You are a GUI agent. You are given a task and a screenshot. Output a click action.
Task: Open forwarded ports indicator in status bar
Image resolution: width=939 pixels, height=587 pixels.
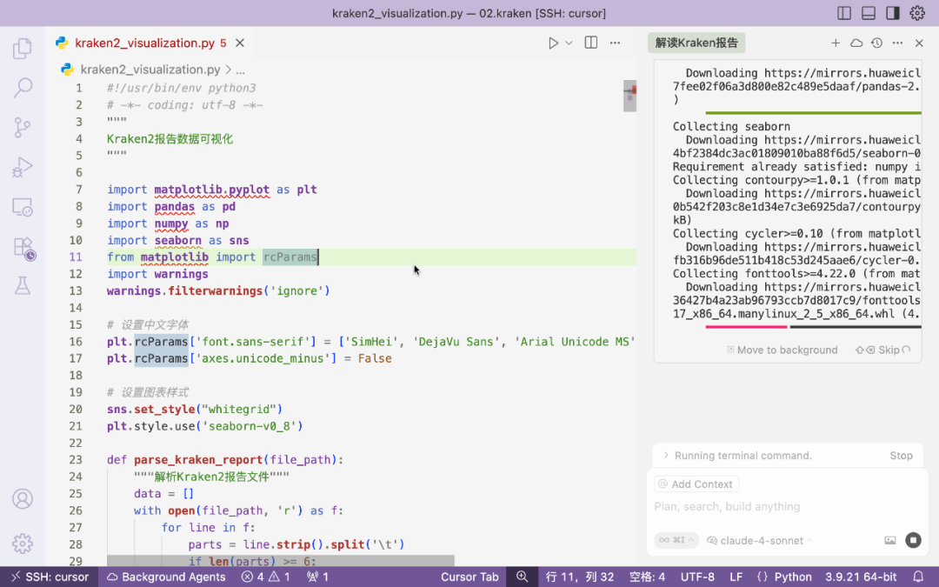(x=317, y=577)
